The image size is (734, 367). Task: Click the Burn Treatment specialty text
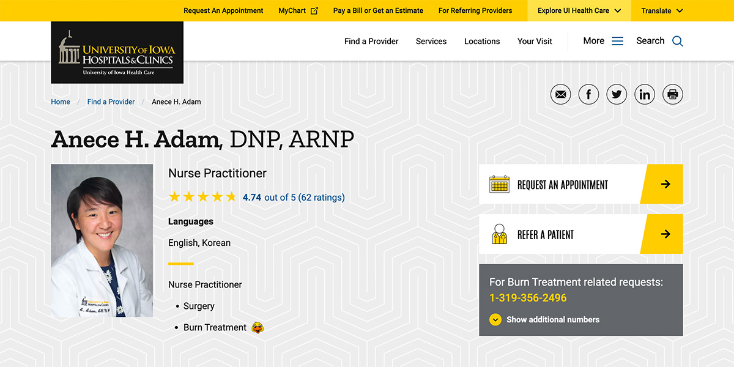pos(215,327)
